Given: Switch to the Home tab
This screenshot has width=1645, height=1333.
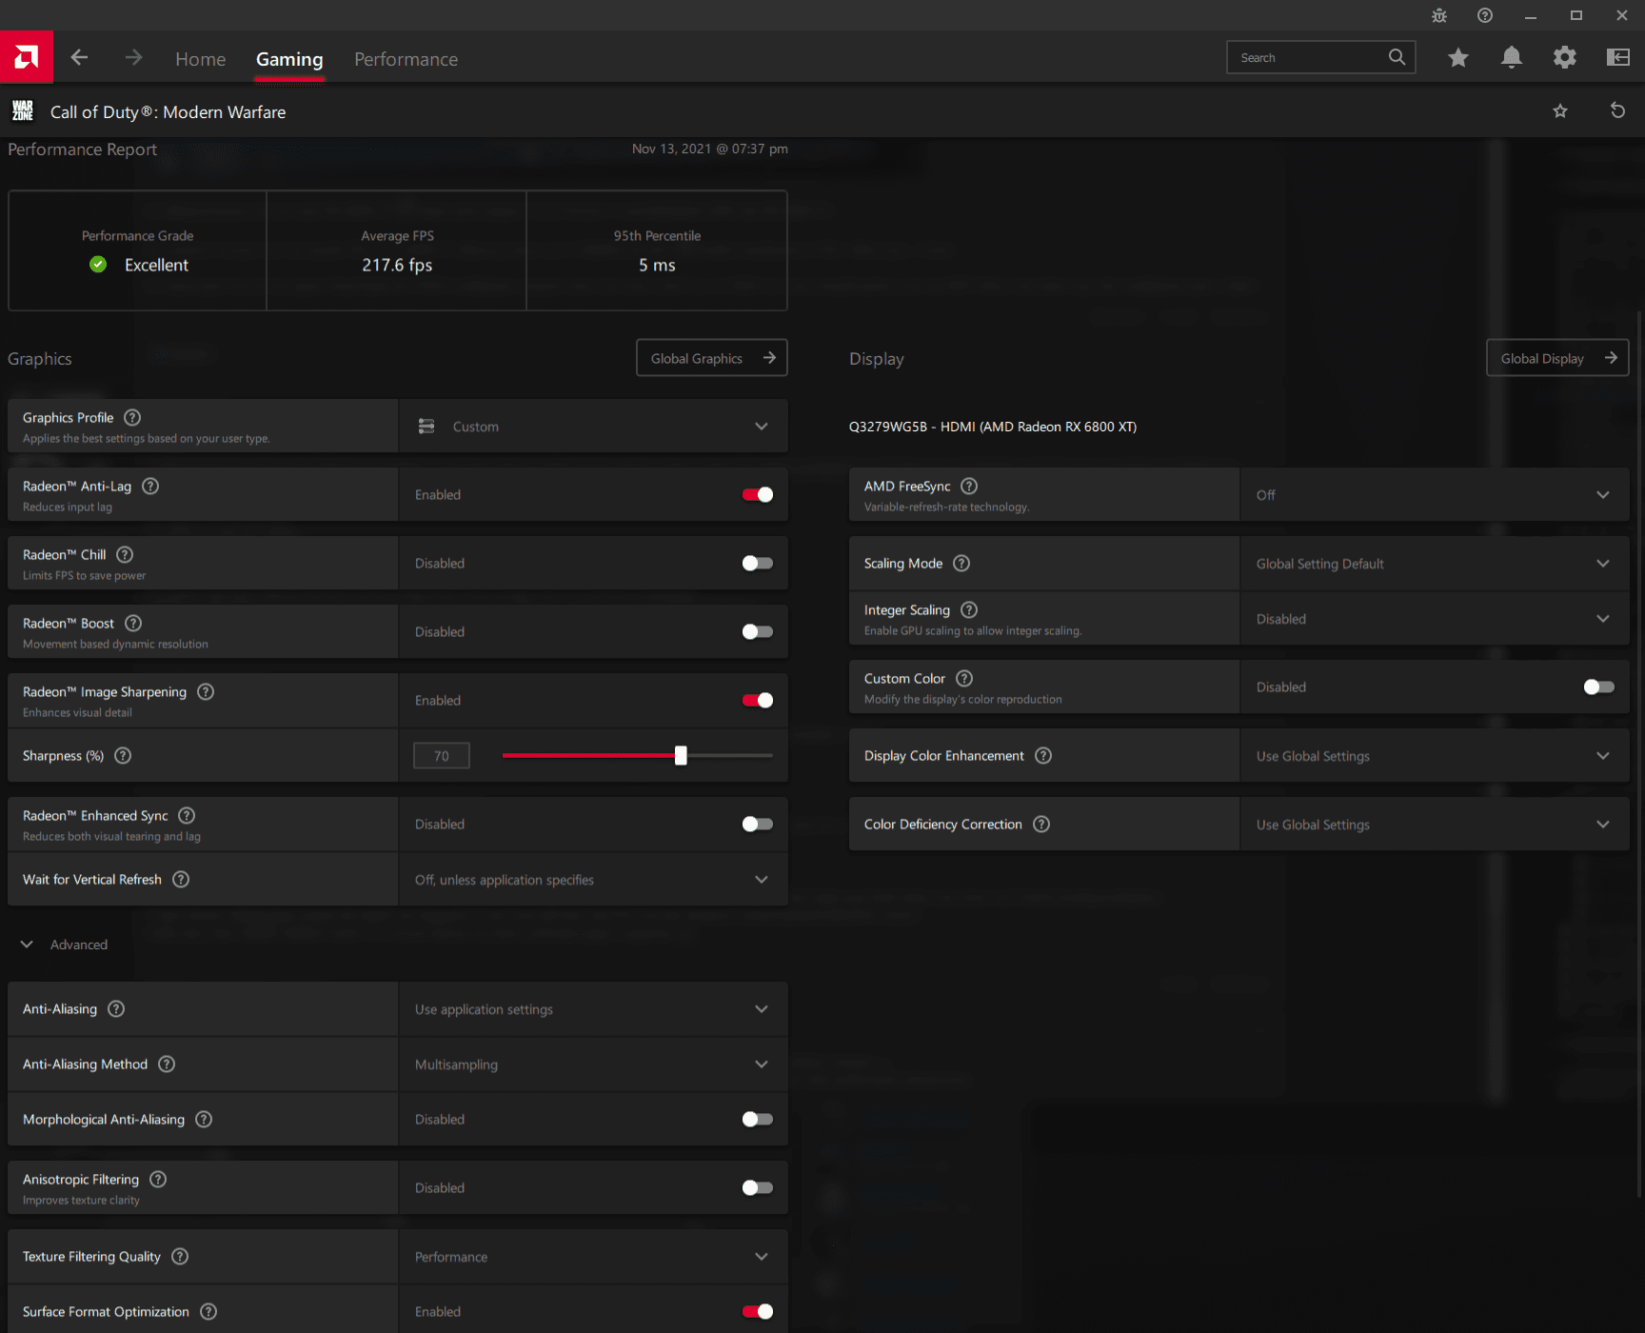Looking at the screenshot, I should [200, 59].
